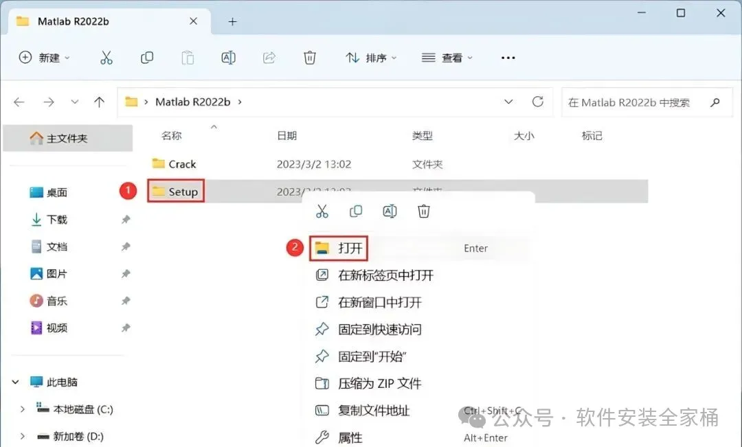The image size is (742, 447).
Task: Click the Crack date 2023/3/2 13:02
Action: click(314, 164)
